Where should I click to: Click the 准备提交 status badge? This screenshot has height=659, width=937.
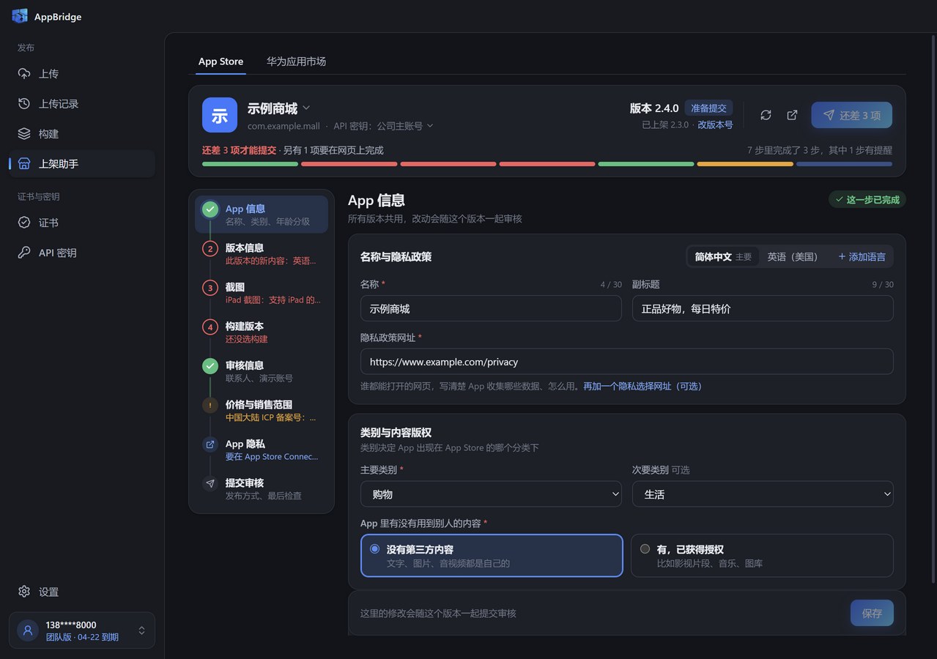708,108
